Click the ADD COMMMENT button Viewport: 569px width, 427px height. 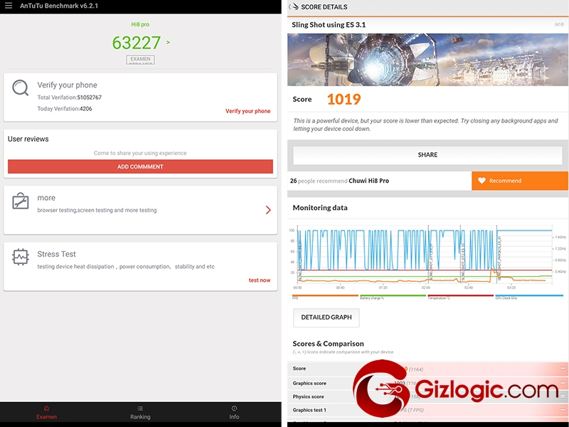coord(140,167)
